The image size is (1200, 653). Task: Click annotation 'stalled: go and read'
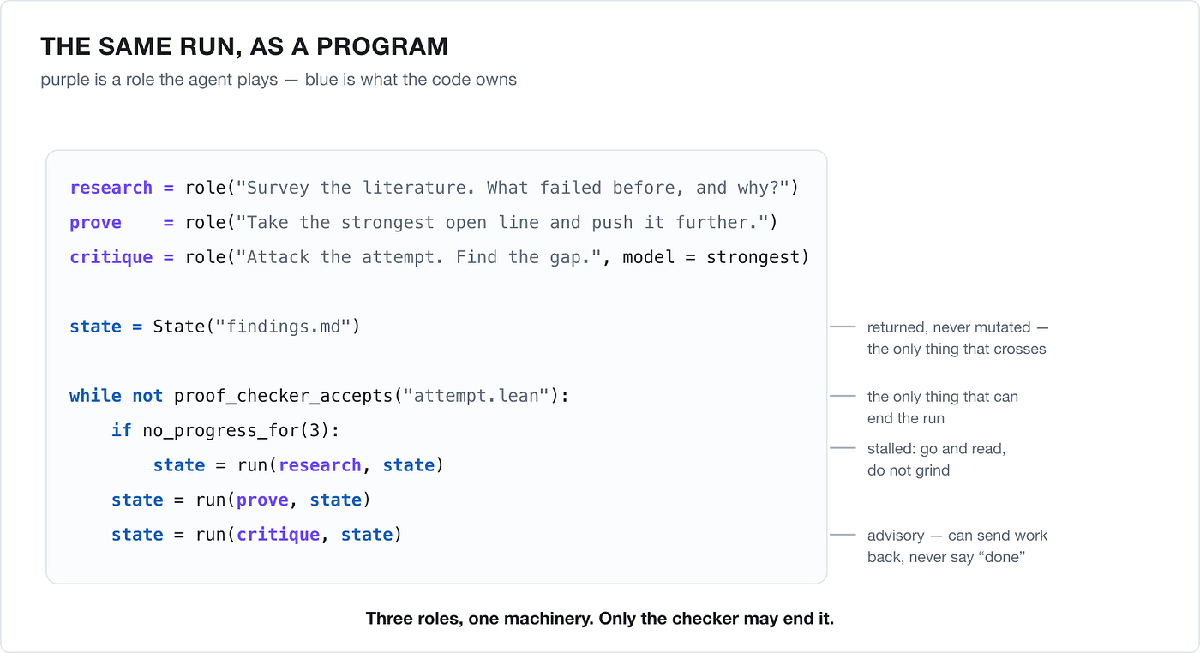tap(936, 448)
